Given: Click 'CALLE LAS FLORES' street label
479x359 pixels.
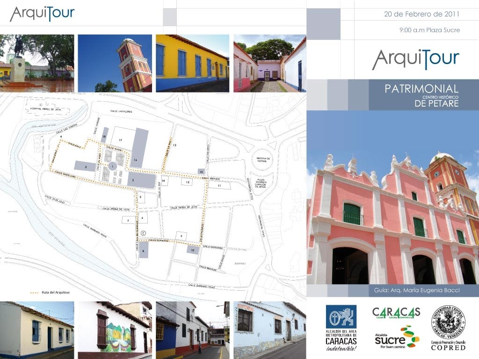Looking at the screenshot, I should [121, 111].
